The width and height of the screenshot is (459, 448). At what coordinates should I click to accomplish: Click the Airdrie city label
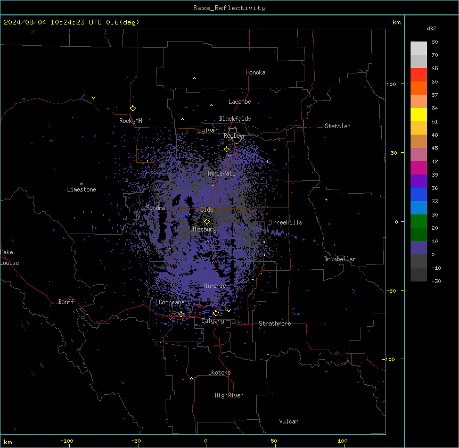[x=215, y=286]
